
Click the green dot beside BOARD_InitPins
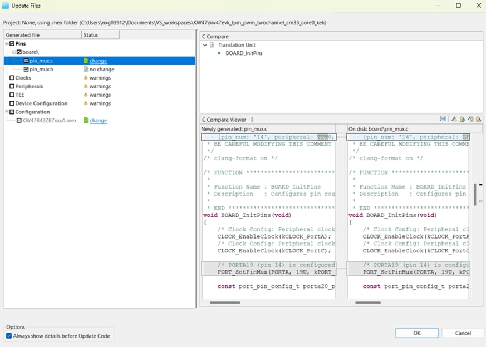tap(220, 53)
